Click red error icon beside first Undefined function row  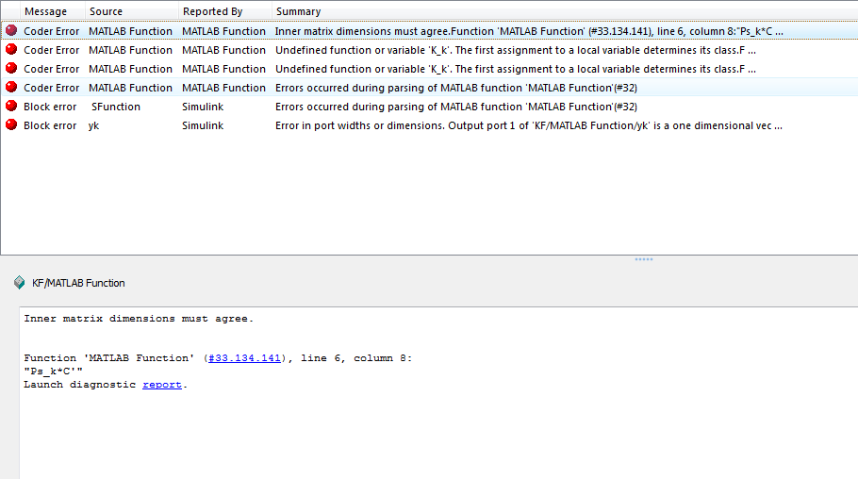(x=11, y=50)
